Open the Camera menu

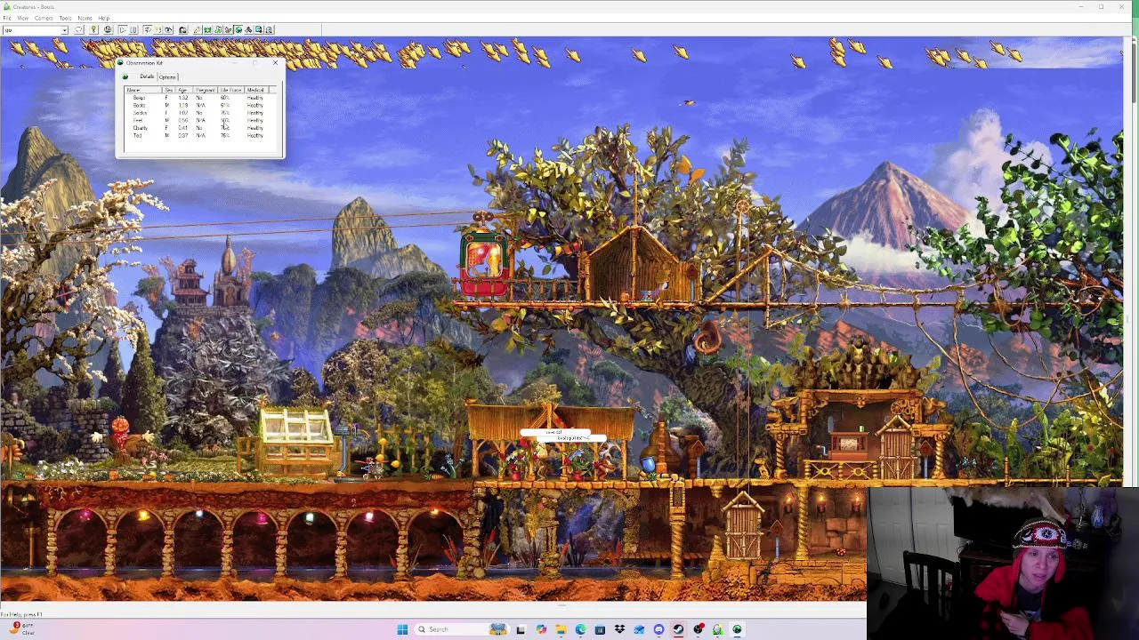pos(44,18)
